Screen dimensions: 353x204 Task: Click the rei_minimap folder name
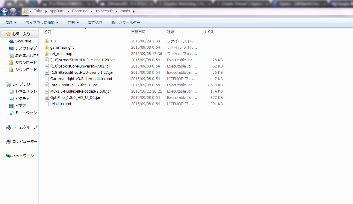(x=61, y=54)
